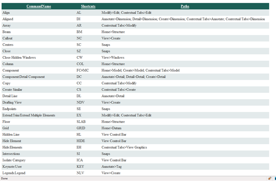
Task: Click the 'Annotate>Tag' path cell
Action: coord(111,167)
